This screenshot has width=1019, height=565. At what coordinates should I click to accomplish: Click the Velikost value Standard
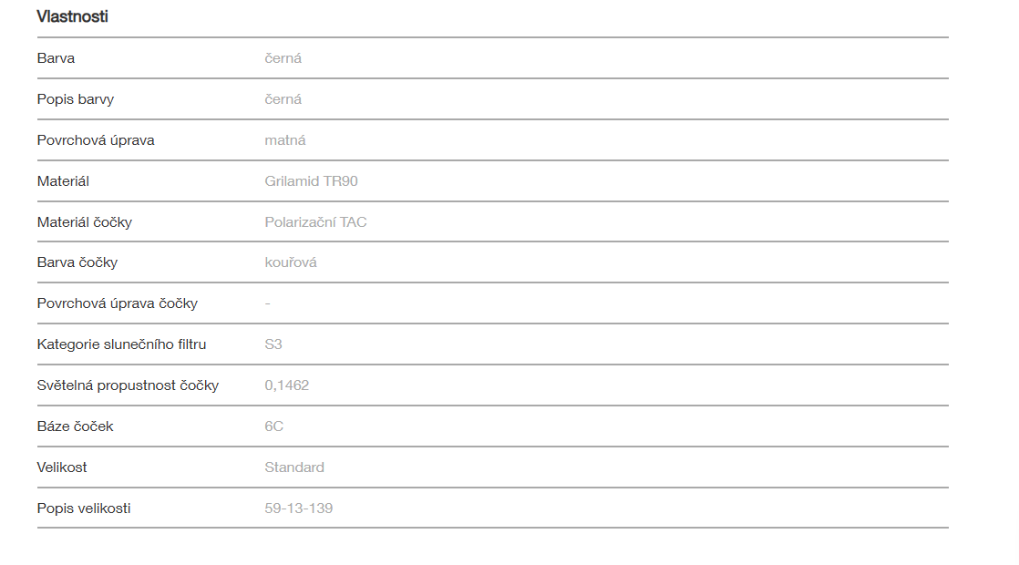(x=294, y=467)
